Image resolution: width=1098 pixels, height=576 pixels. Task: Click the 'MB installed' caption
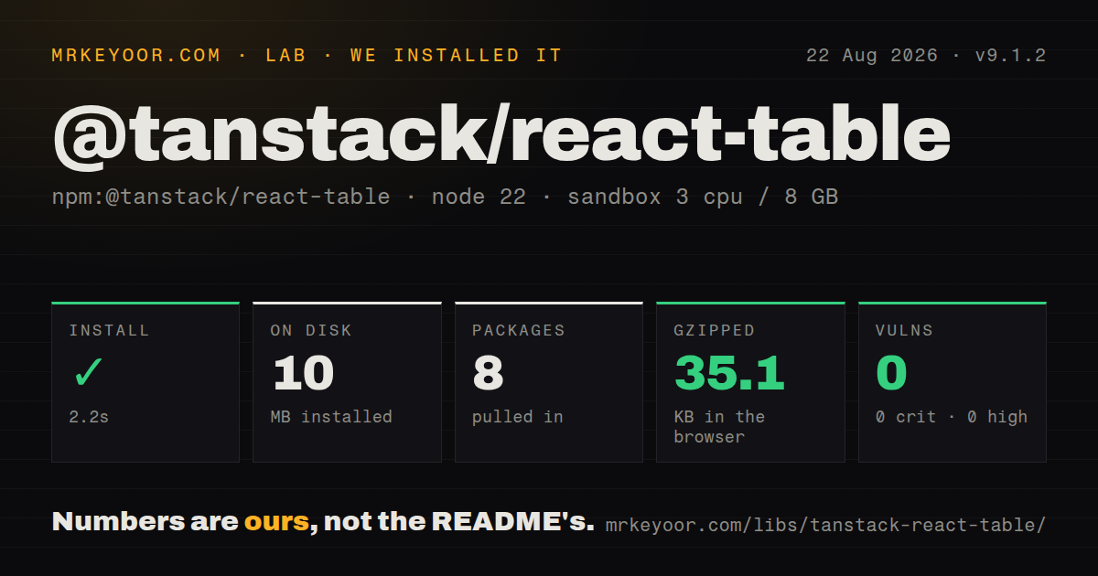(x=331, y=417)
